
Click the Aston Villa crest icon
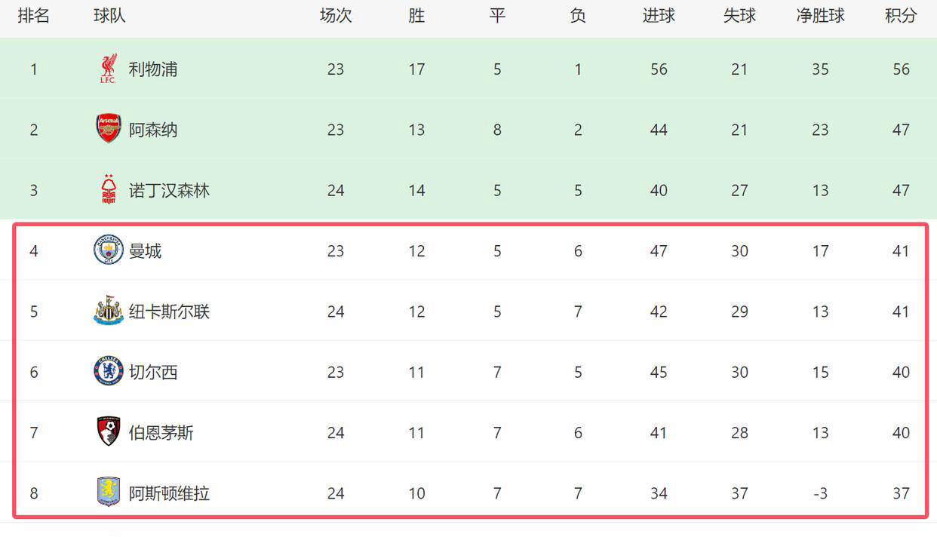[109, 493]
